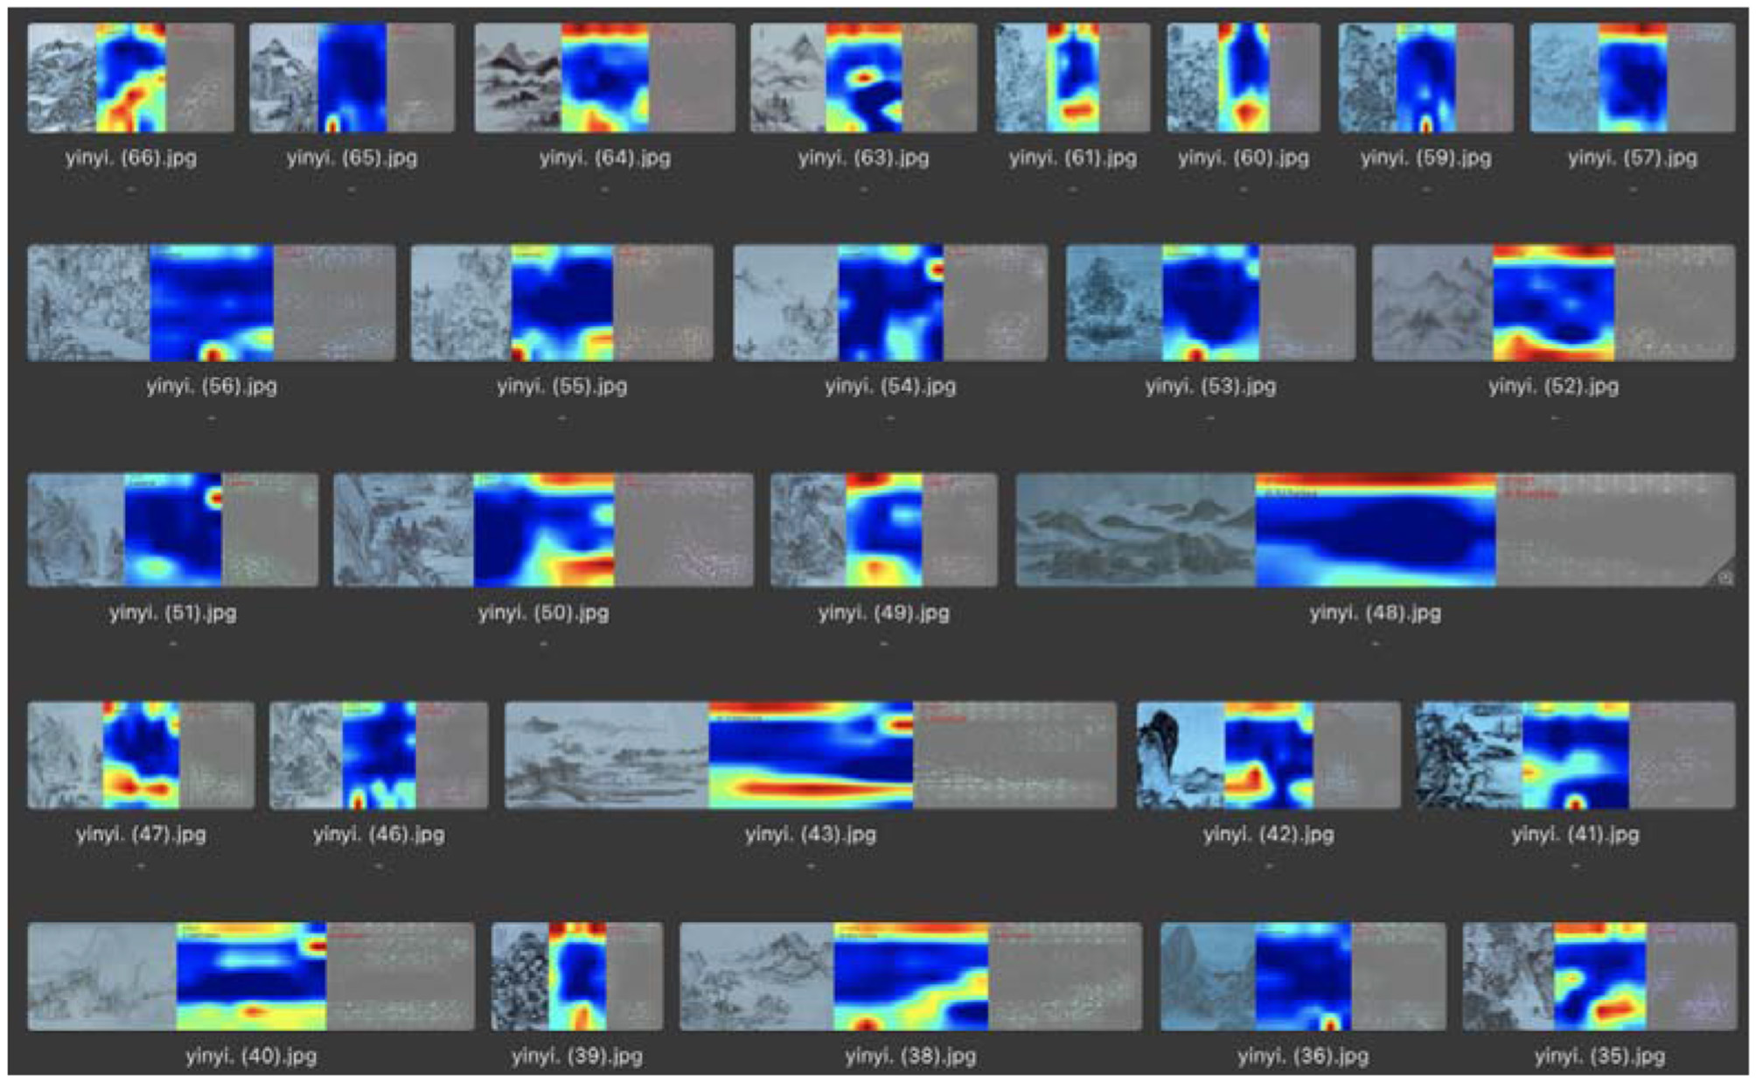Click the file name label yinyi. (38).jpg
The height and width of the screenshot is (1082, 1756).
coord(910,1057)
